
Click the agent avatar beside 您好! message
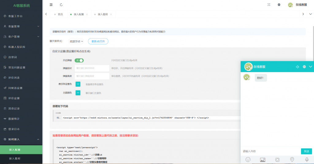[247, 77]
